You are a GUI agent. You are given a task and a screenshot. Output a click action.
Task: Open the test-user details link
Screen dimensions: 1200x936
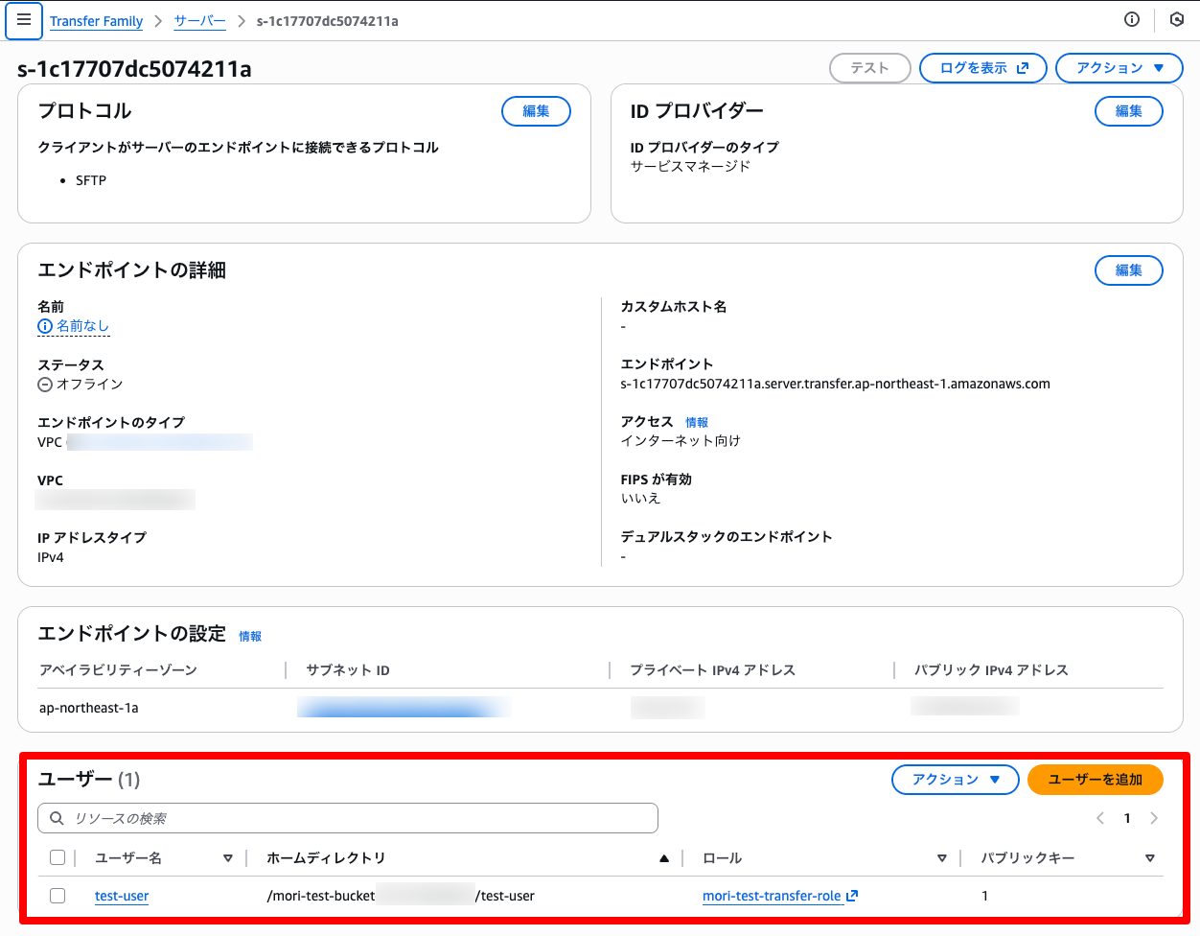121,895
